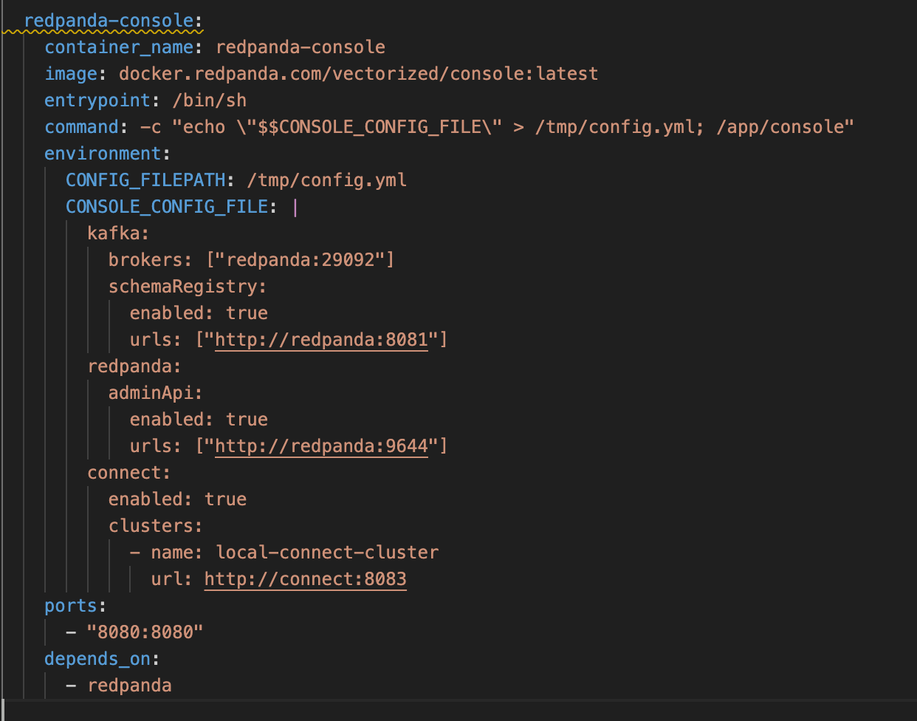The height and width of the screenshot is (721, 917).
Task: Open the http://redpanda:8081 link
Action: point(321,340)
